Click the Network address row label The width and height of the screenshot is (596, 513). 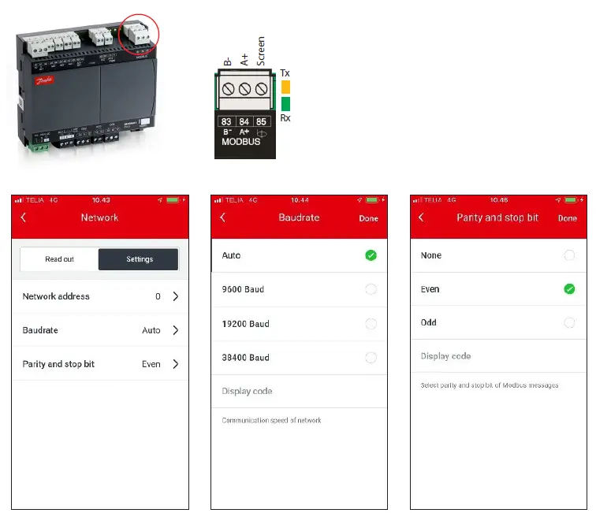[56, 296]
